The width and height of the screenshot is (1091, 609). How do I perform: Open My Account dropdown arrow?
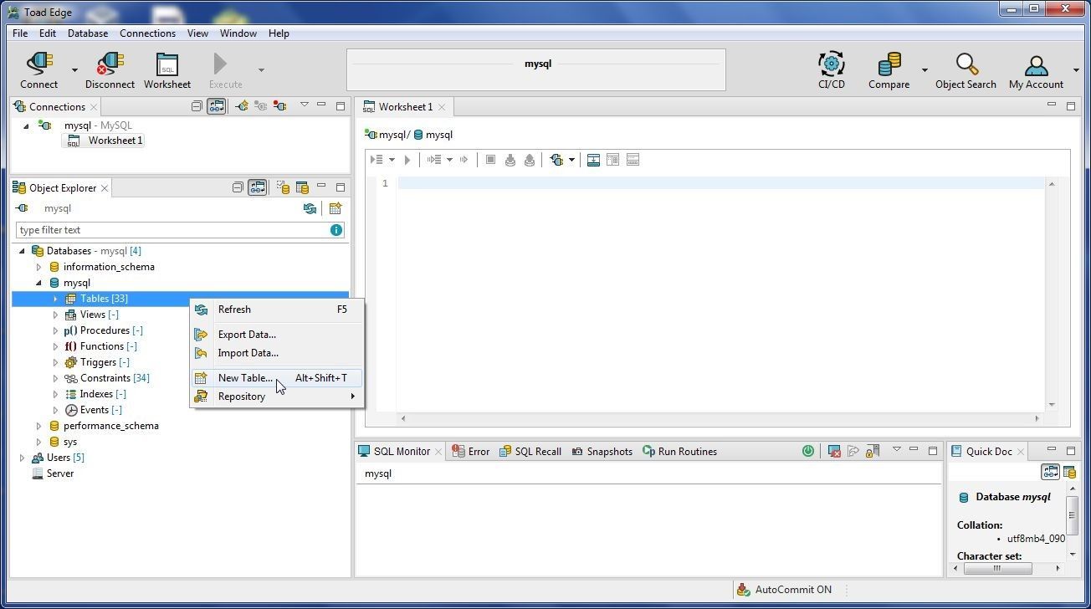pyautogui.click(x=1076, y=70)
